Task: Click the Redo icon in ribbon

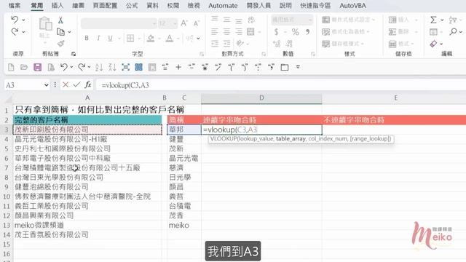Action: coord(15,31)
